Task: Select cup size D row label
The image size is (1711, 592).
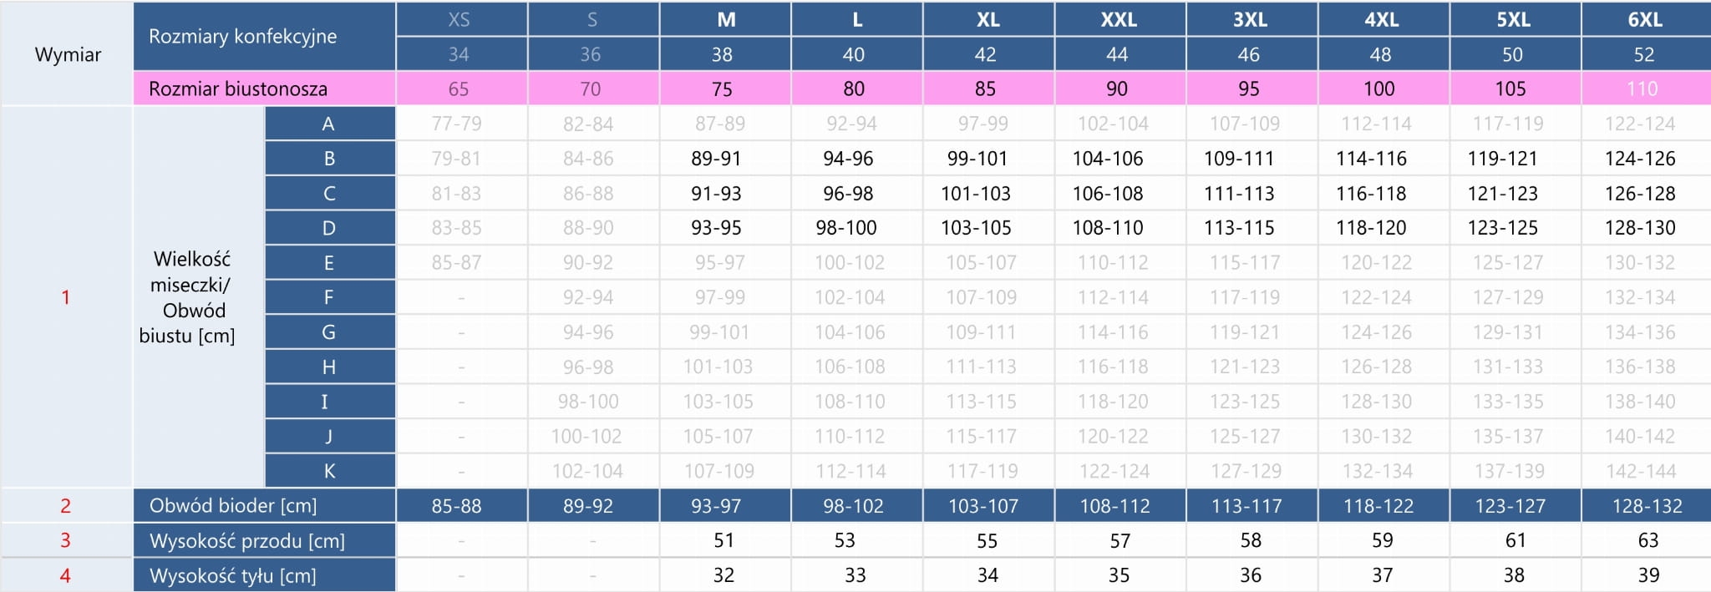Action: [x=329, y=228]
